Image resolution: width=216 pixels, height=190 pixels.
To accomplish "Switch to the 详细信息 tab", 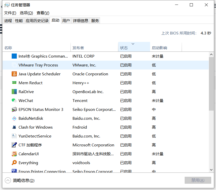I will [81, 21].
